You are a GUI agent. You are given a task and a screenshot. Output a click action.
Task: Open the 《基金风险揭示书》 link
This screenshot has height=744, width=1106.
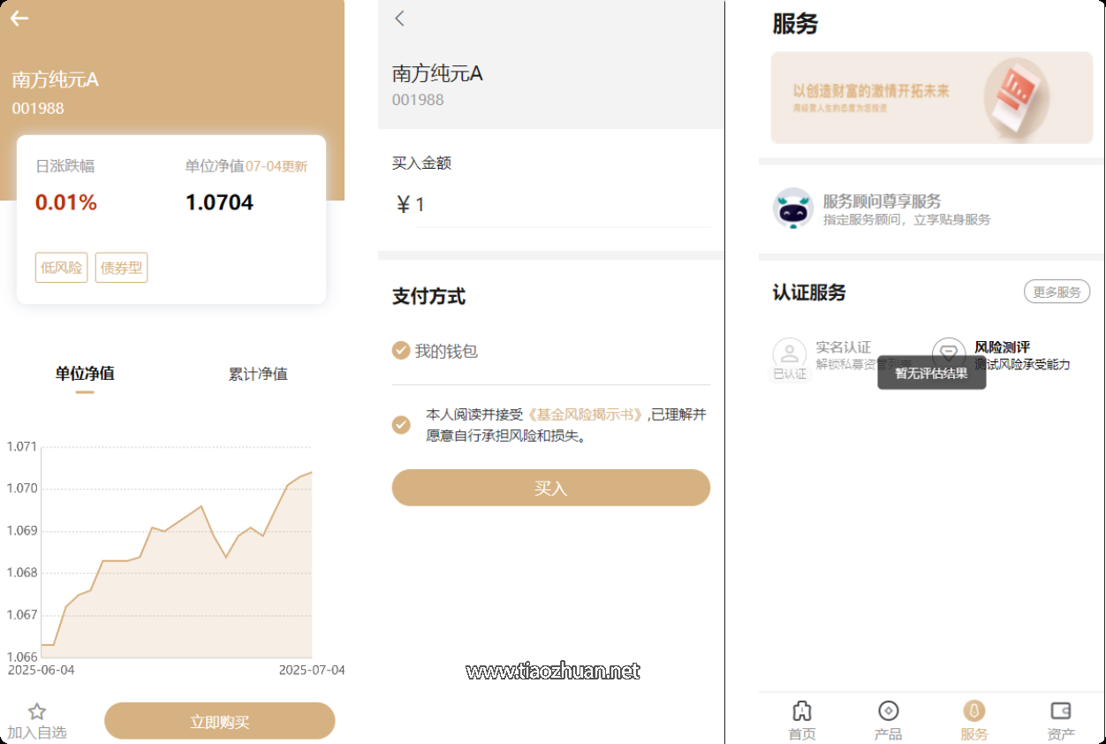coord(586,414)
